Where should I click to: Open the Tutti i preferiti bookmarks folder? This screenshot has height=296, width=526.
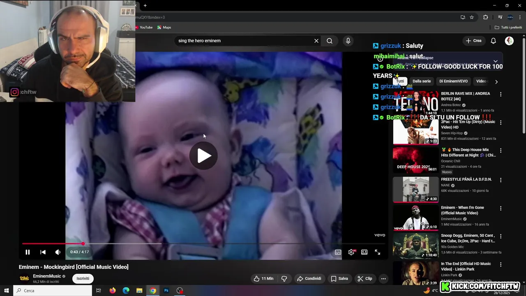point(508,28)
